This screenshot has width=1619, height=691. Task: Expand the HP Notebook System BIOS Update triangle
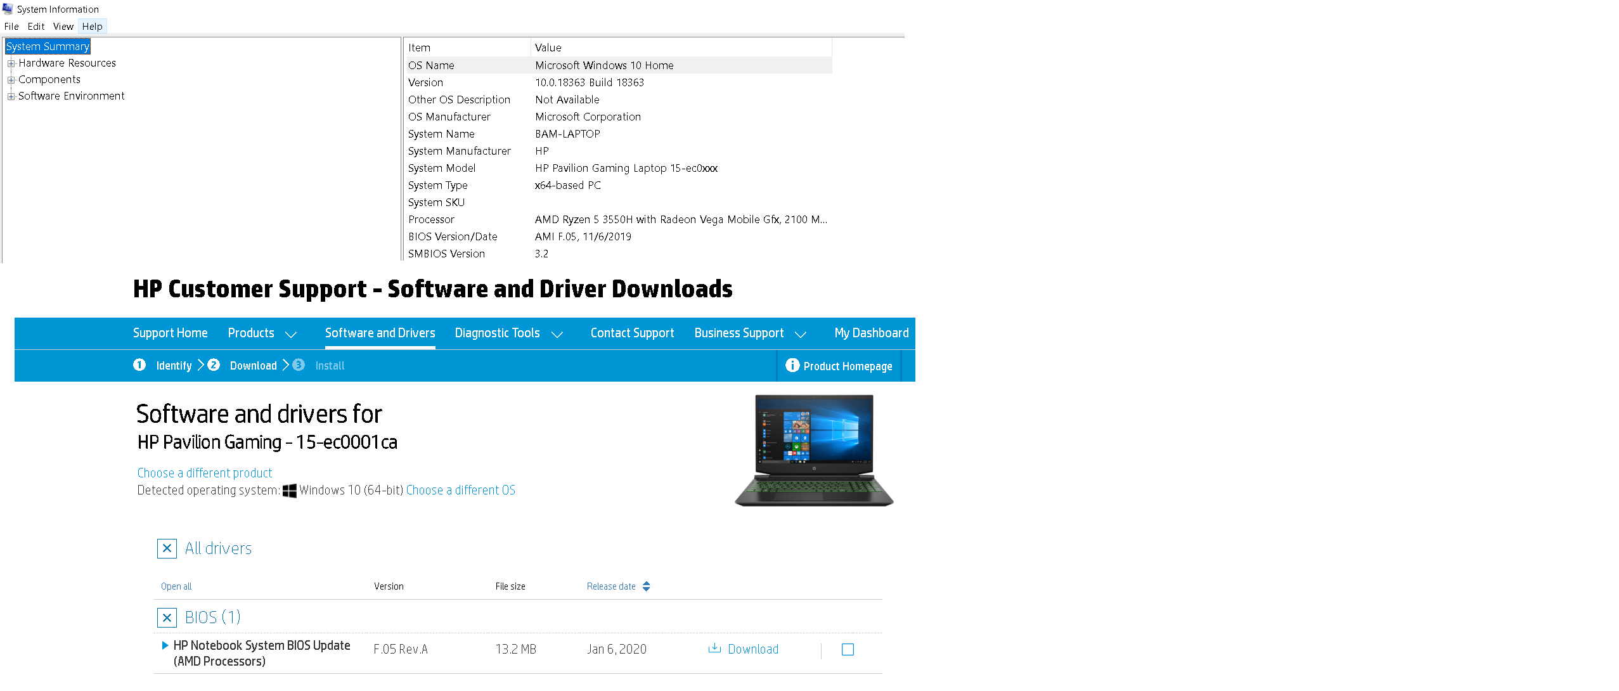pyautogui.click(x=165, y=645)
